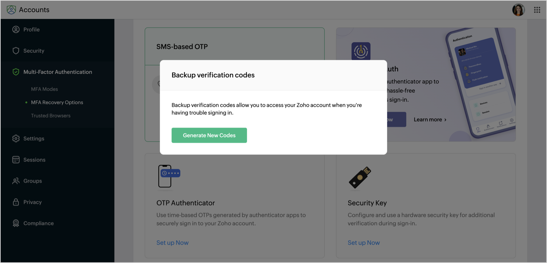Click the Zoho Accounts logo icon
This screenshot has width=547, height=263.
coord(11,10)
